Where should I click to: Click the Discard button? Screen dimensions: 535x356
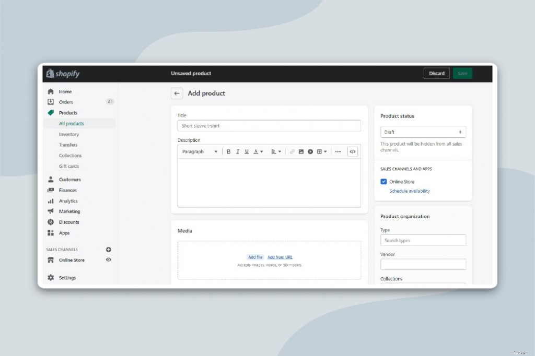tap(436, 73)
